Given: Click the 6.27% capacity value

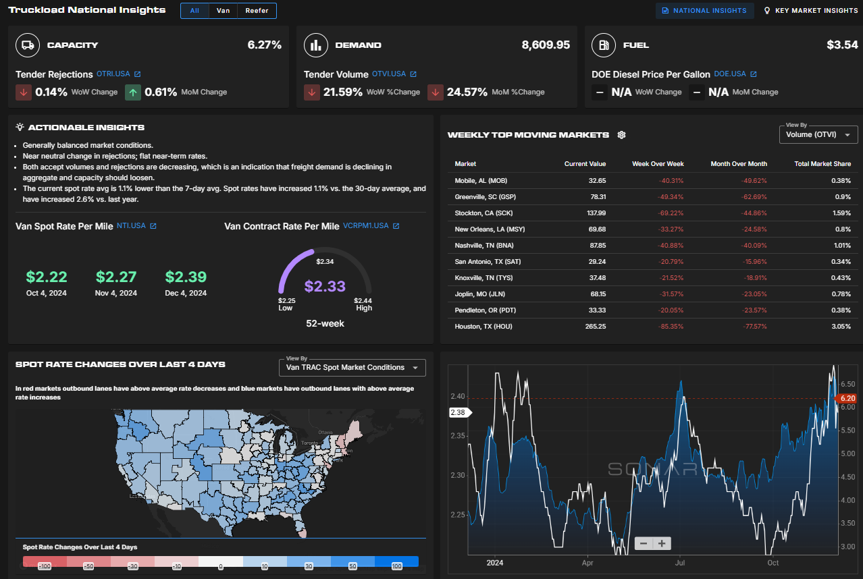Looking at the screenshot, I should click(265, 45).
